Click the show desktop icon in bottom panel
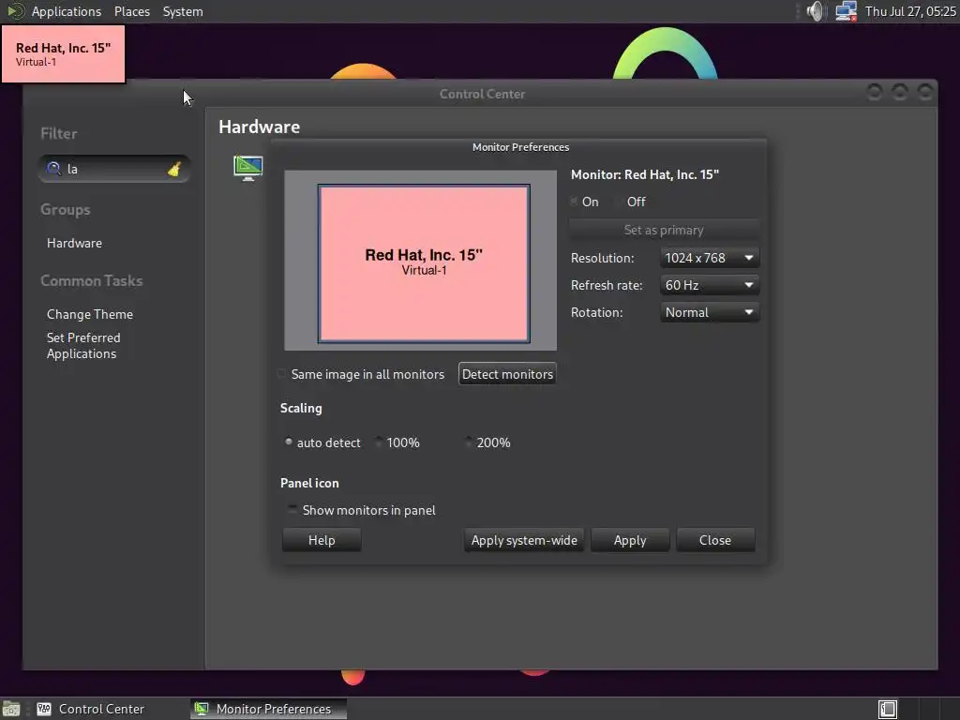Image resolution: width=960 pixels, height=720 pixels. [11, 709]
